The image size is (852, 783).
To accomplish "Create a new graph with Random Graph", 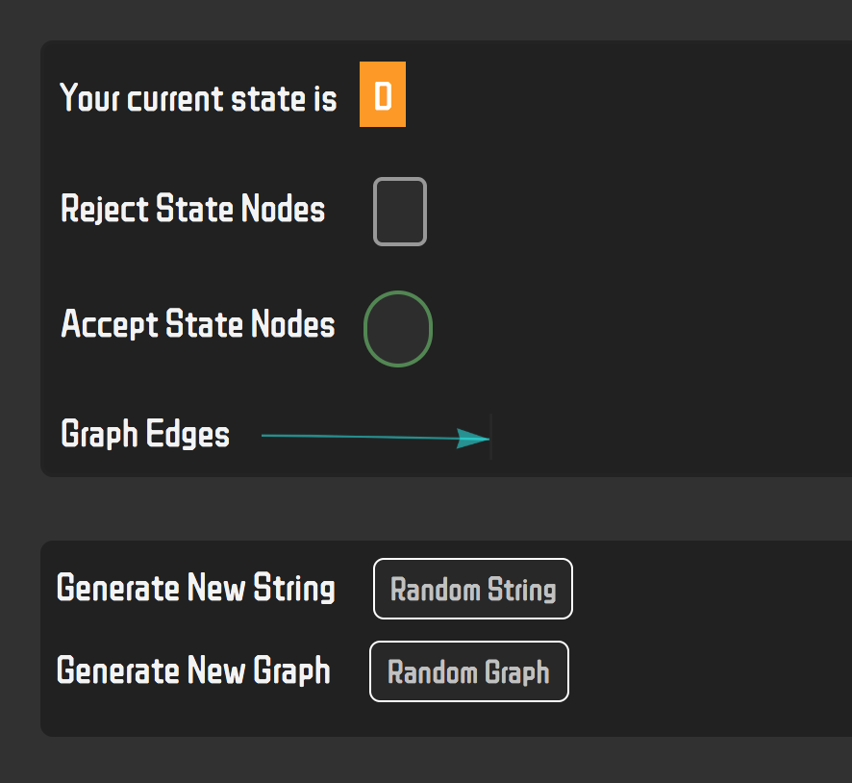I will click(469, 671).
